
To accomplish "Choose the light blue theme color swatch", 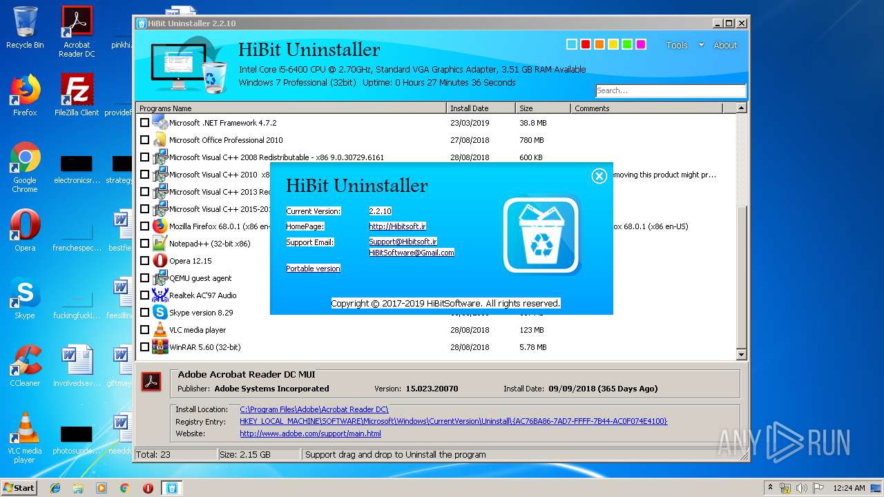I will coord(571,44).
